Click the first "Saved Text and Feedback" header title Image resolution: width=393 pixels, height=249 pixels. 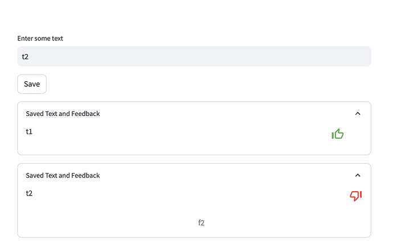(63, 114)
